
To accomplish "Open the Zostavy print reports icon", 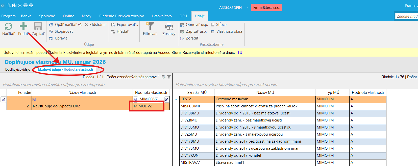I will click(x=169, y=26).
